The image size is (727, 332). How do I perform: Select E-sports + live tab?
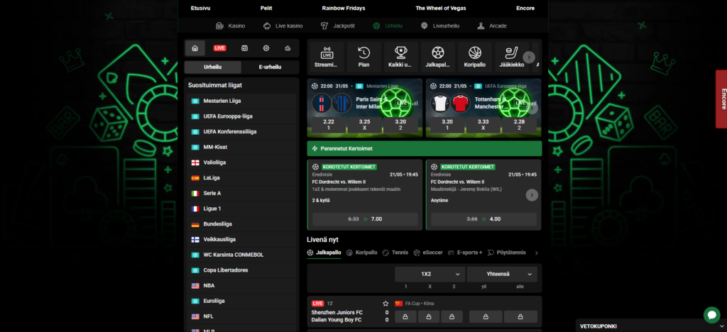tap(465, 253)
